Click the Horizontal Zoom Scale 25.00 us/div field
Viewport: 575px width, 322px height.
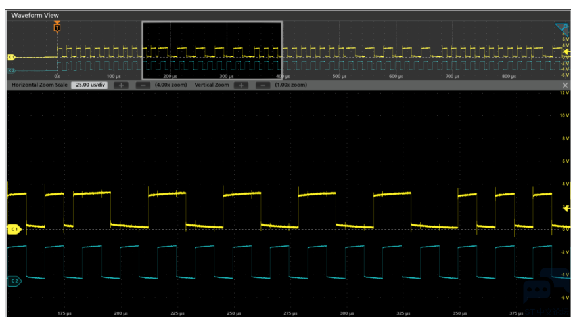pyautogui.click(x=90, y=85)
